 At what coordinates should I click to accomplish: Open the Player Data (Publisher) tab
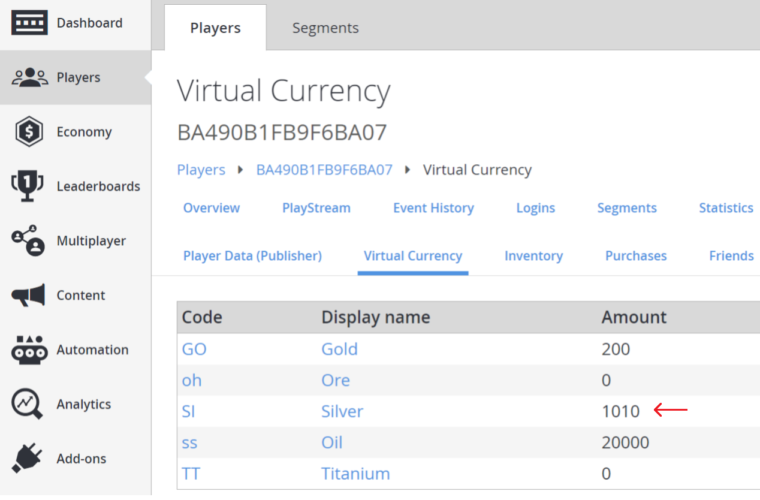point(252,255)
